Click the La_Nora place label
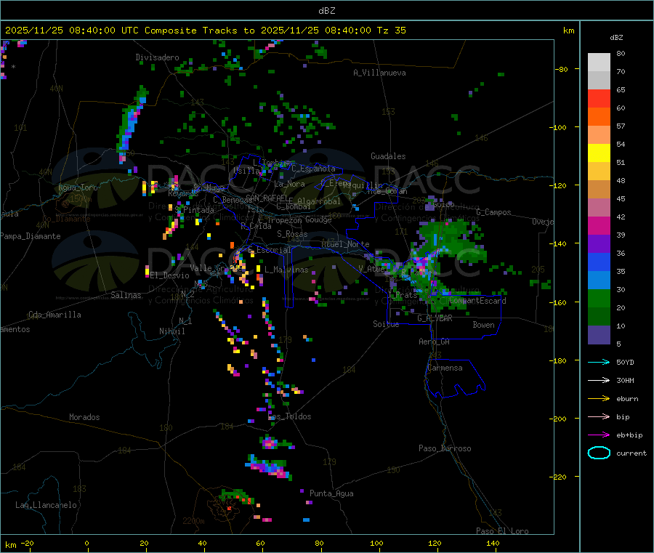Image resolution: width=654 pixels, height=553 pixels. click(289, 184)
